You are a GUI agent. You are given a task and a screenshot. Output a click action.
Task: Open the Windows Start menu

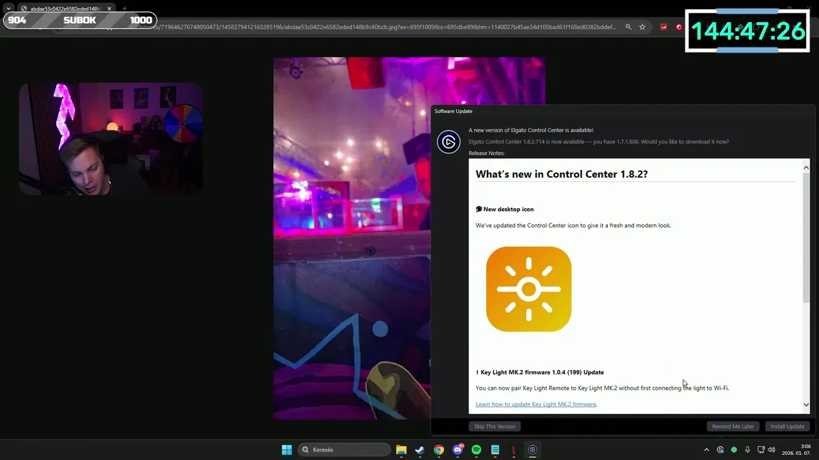pyautogui.click(x=287, y=450)
